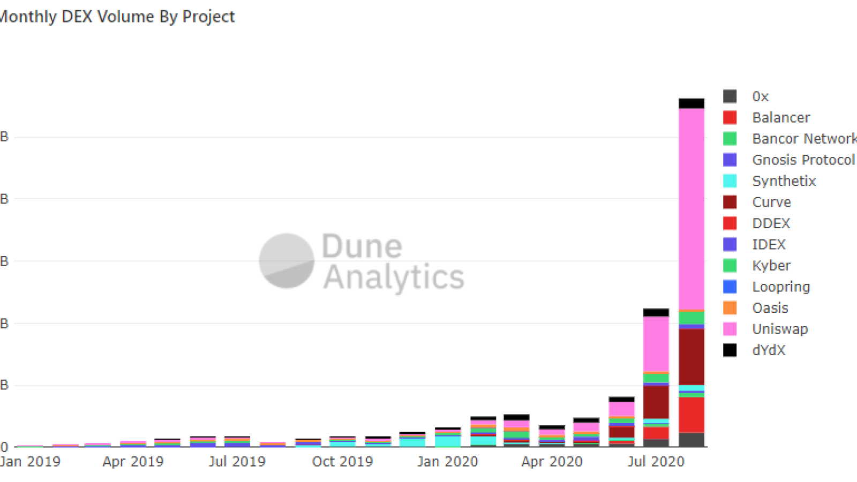
Task: Click the Jul 2019 axis label
Action: coord(237,462)
